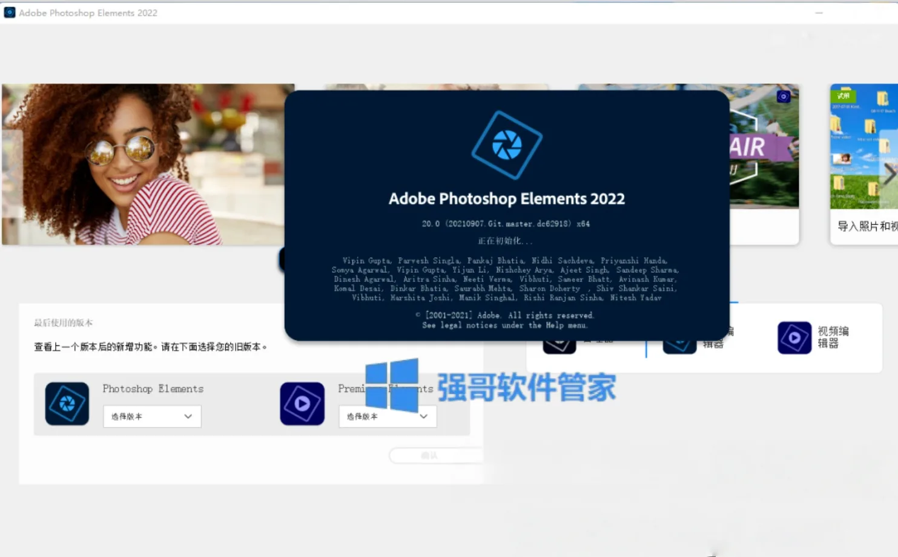Click the Adobe Photoshop Elements 2022 splash title
Image resolution: width=898 pixels, height=557 pixels.
tap(507, 199)
